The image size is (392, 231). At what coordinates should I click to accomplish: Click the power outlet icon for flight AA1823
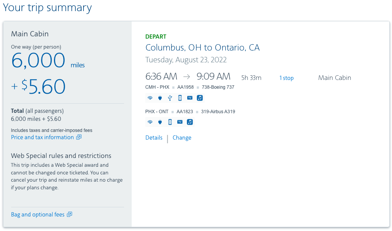coord(160,122)
